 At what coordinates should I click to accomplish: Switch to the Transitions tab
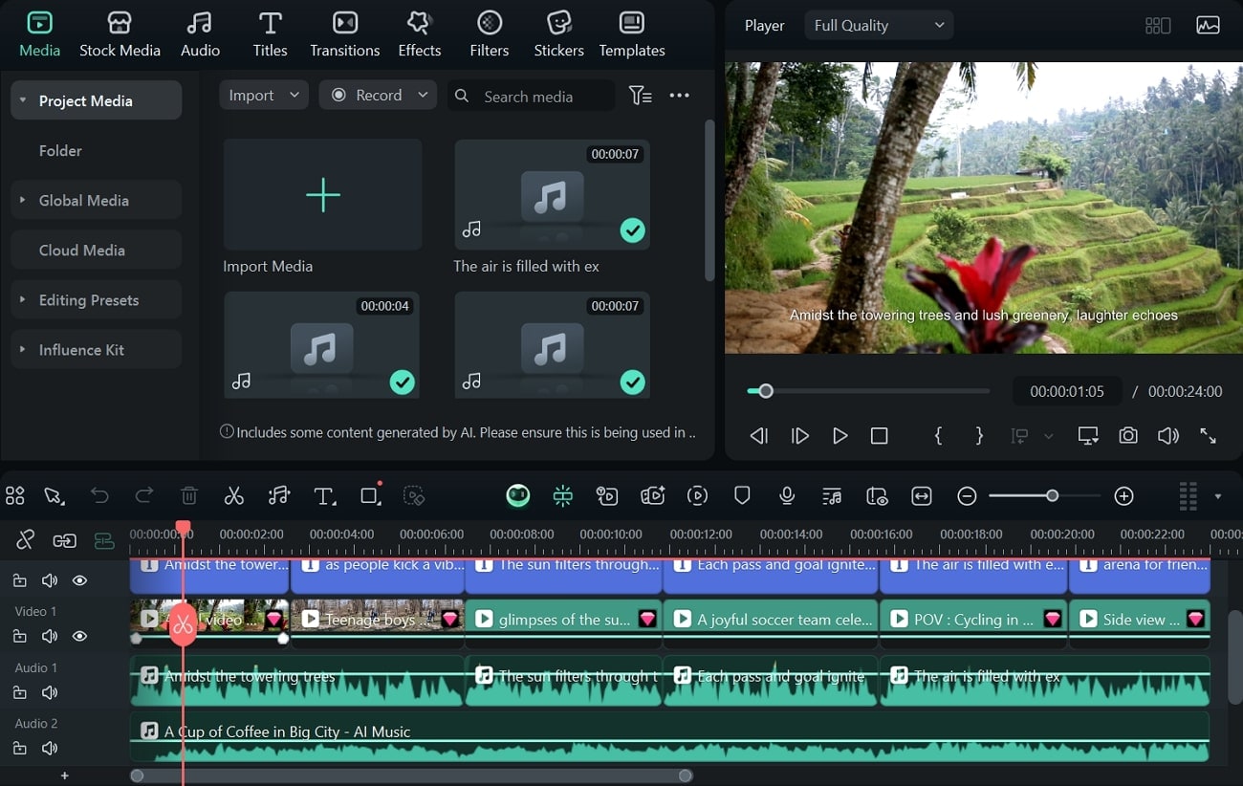tap(344, 34)
